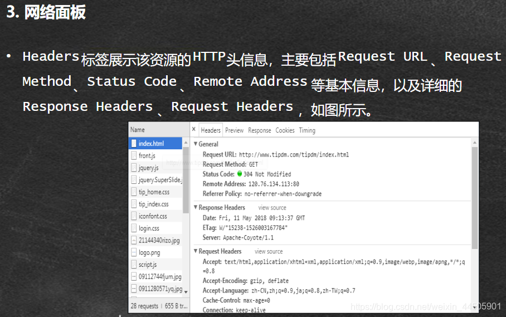This screenshot has height=317, width=506.
Task: Click the Server Apache-Coyote/1.1 value
Action: (x=248, y=238)
